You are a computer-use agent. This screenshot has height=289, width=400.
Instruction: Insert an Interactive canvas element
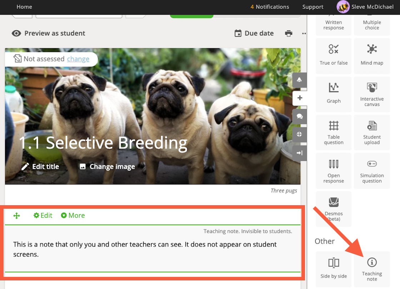pos(372,94)
